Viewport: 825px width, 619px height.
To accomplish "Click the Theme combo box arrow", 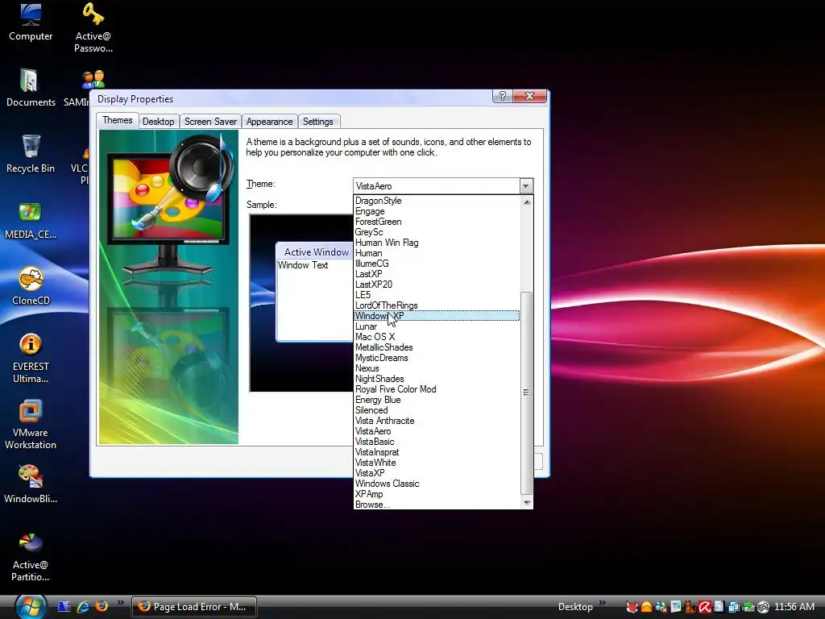I will coord(525,186).
